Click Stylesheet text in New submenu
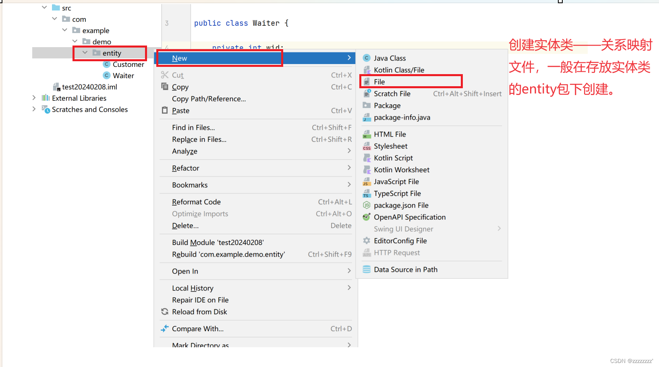Screen dimensions: 659x367 tap(390, 146)
